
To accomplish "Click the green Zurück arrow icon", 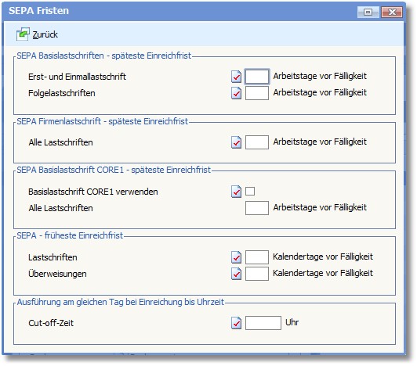I will coord(23,34).
